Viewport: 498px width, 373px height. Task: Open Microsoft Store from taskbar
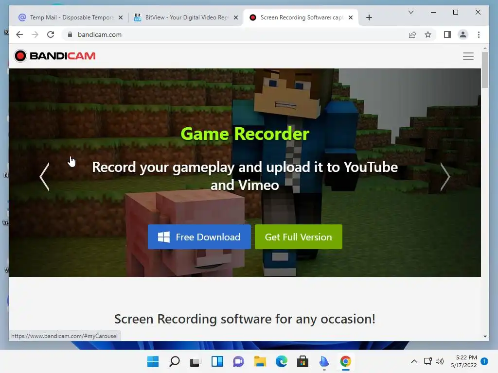pyautogui.click(x=302, y=361)
